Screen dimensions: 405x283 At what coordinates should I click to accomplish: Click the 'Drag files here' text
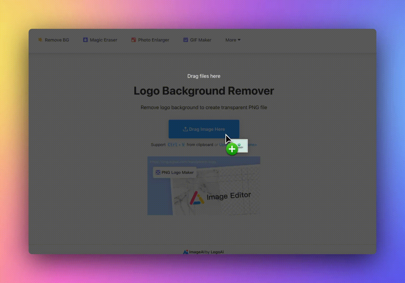coord(204,76)
